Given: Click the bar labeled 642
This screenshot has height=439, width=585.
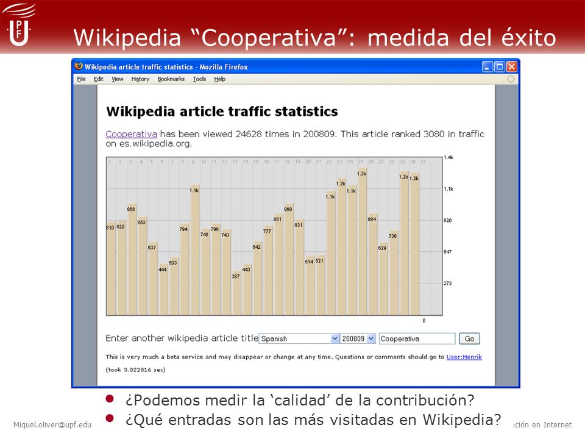Looking at the screenshot, I should click(x=257, y=279).
